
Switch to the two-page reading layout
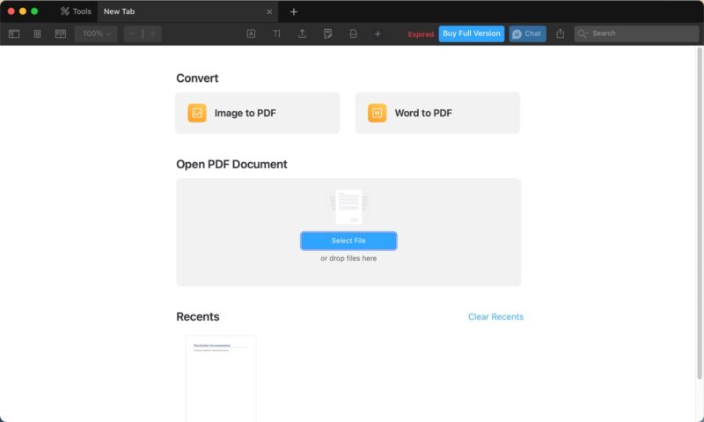click(60, 33)
